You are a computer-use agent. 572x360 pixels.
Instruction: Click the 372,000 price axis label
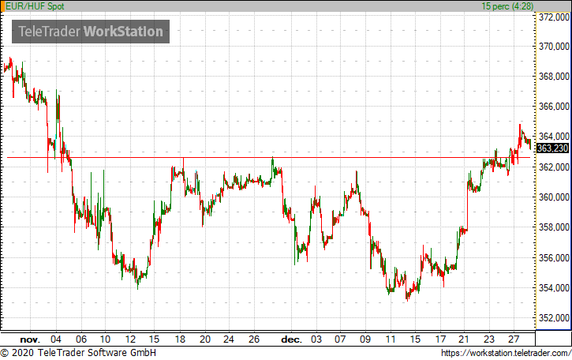pos(554,17)
